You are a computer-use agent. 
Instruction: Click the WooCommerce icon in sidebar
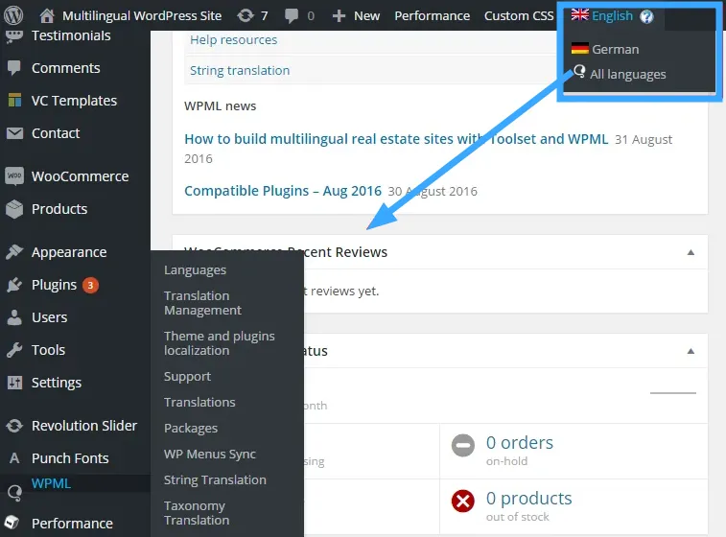tap(14, 176)
